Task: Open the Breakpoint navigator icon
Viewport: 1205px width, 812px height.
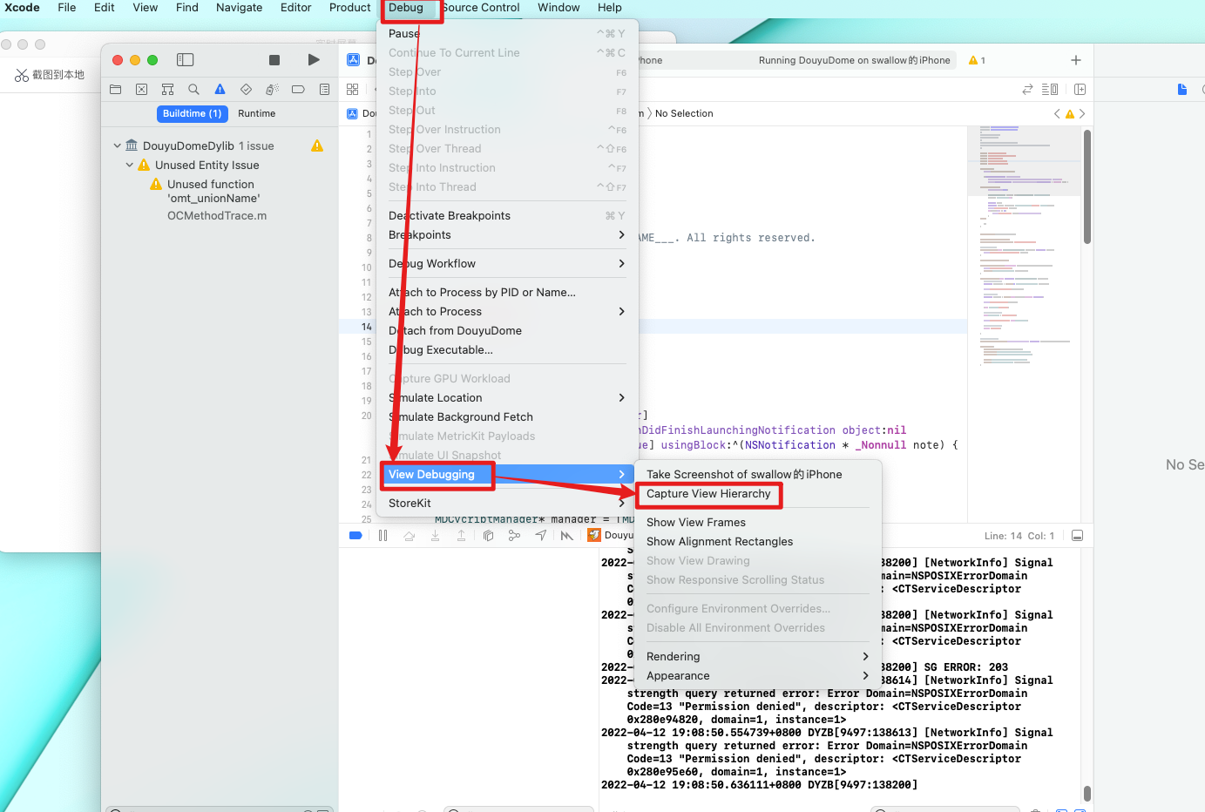Action: coord(298,89)
